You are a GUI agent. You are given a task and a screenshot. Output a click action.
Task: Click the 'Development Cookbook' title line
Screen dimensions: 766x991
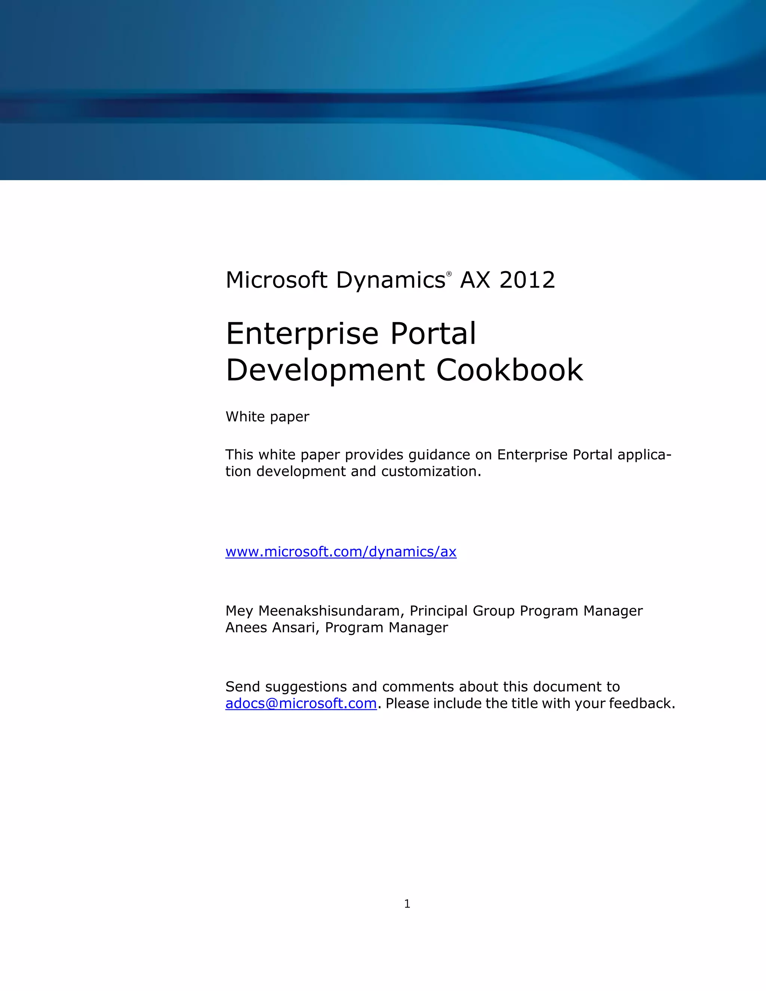404,370
